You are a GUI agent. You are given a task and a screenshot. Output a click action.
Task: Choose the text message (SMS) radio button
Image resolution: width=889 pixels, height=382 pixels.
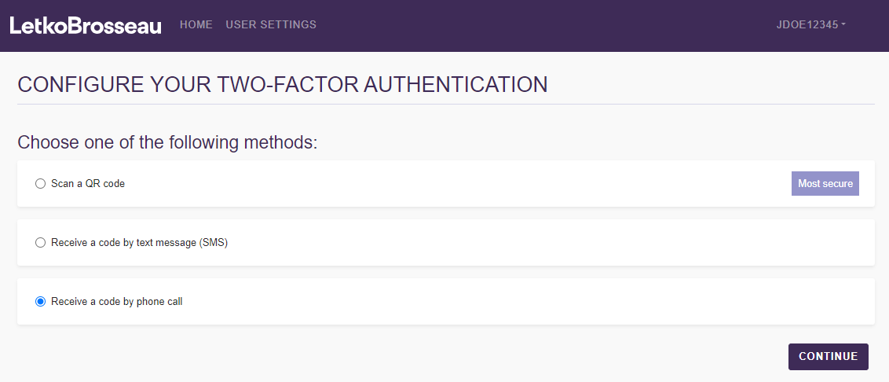click(41, 243)
